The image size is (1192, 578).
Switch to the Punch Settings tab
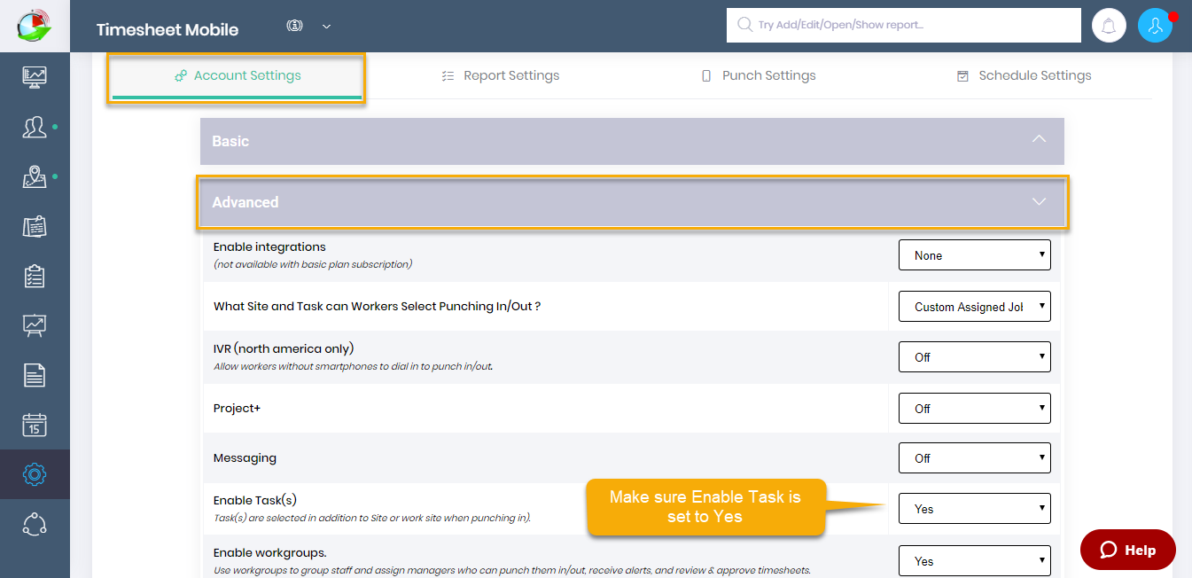[x=759, y=76]
